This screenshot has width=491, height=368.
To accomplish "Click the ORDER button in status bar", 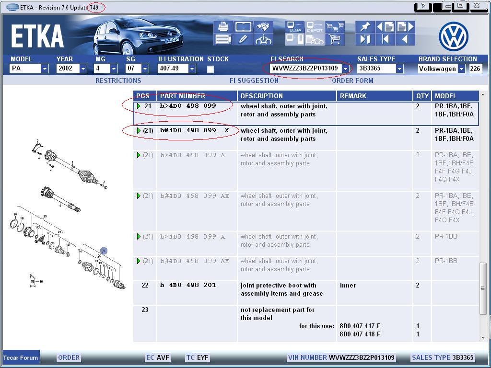I will pos(69,357).
